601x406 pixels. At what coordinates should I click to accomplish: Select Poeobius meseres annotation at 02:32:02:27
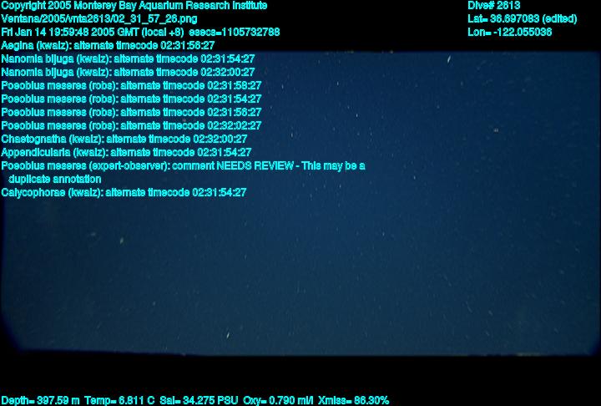(131, 125)
